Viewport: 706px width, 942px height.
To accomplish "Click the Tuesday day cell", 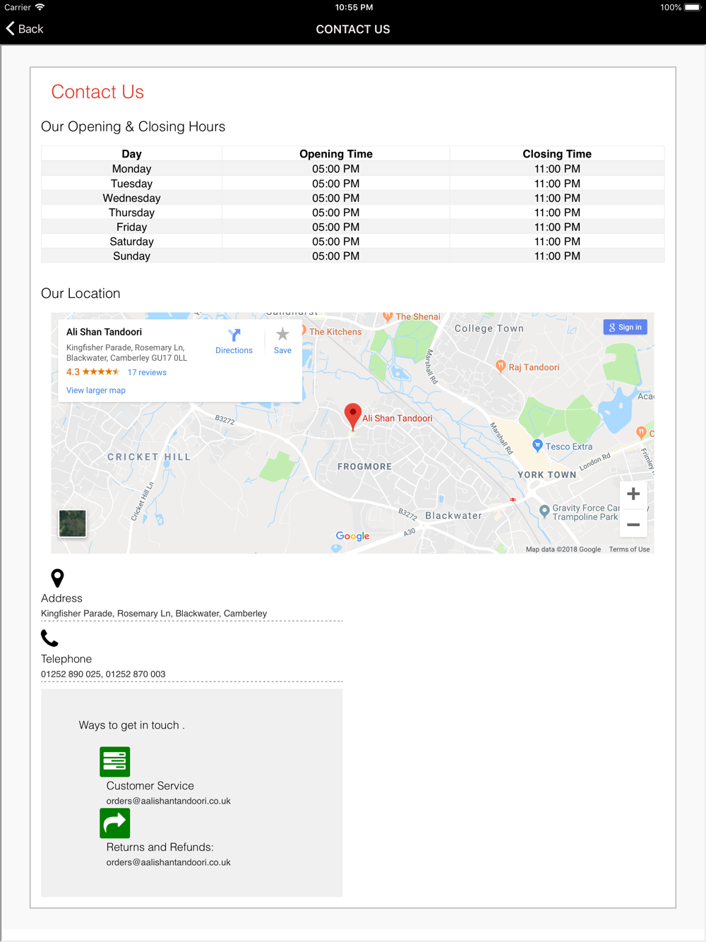I will (x=131, y=184).
